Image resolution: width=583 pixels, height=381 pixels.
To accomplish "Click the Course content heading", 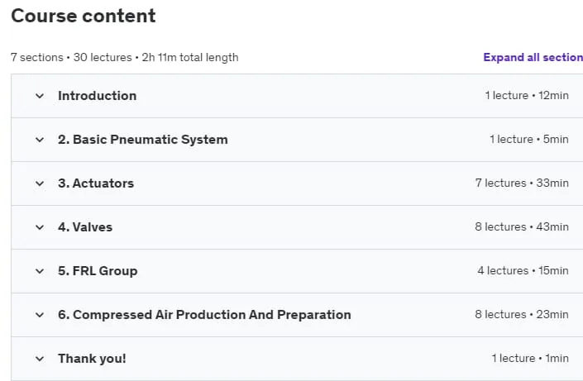I will point(84,16).
